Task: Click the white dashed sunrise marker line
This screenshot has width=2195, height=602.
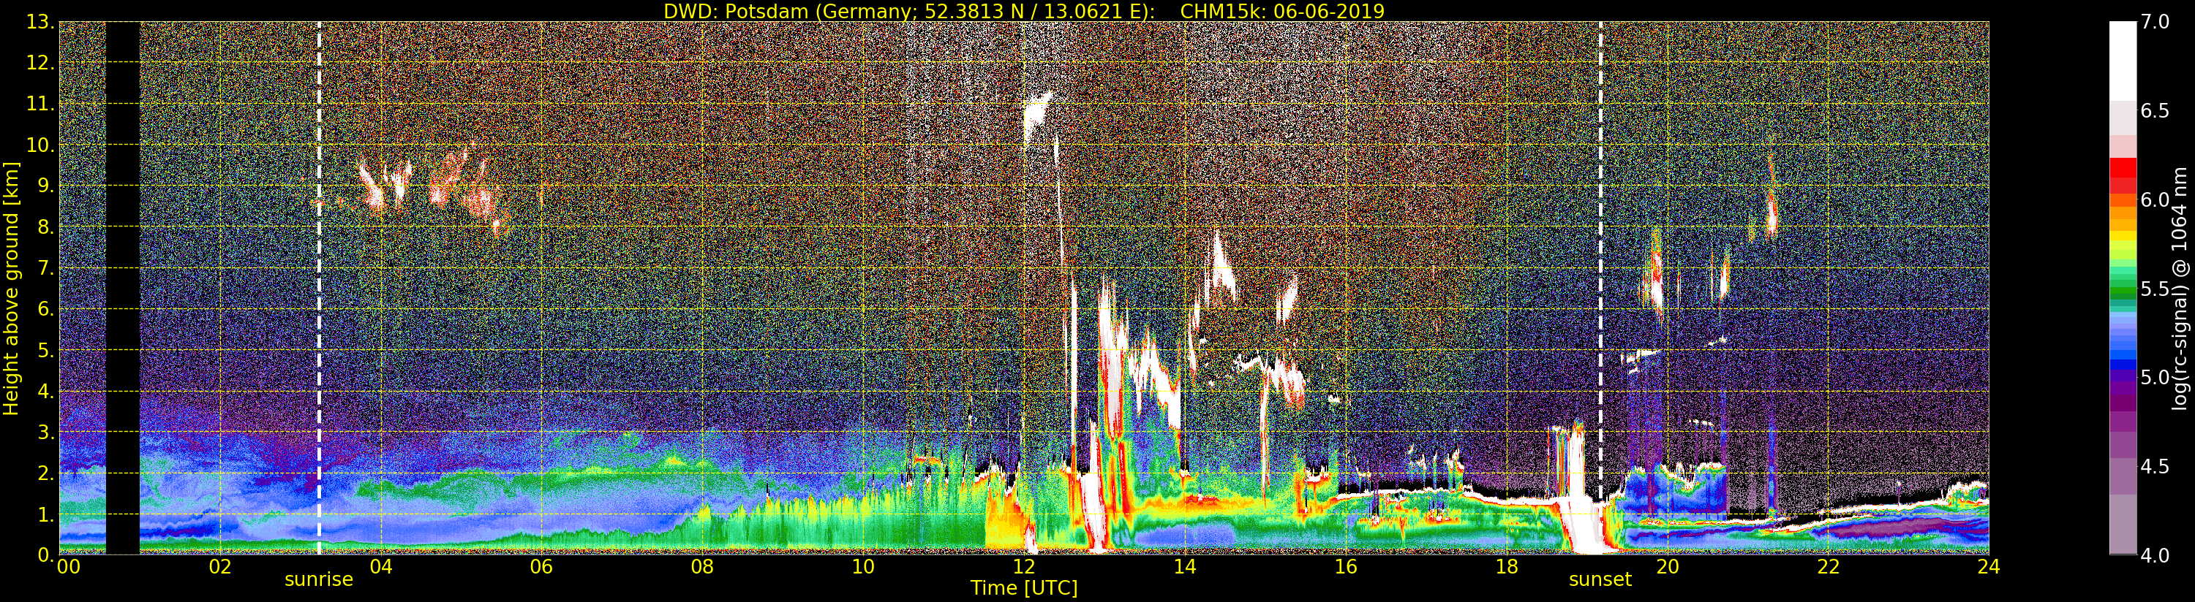Action: (x=320, y=288)
